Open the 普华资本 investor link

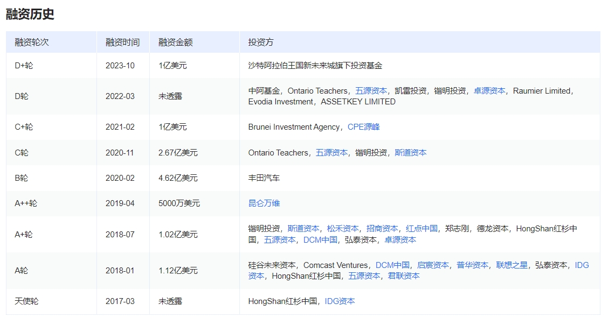tap(473, 265)
